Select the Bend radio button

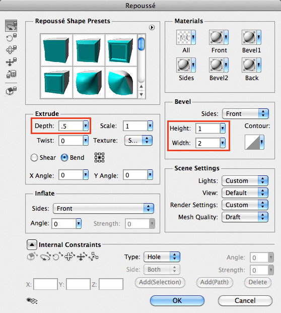(x=64, y=157)
